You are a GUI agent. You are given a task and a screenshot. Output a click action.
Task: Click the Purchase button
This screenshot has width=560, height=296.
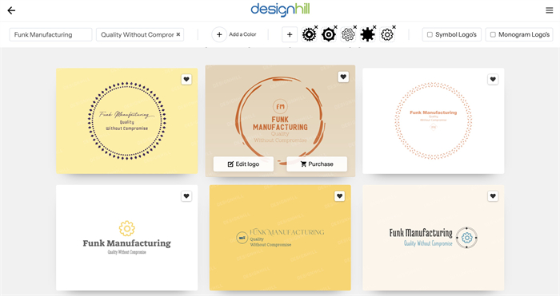pos(317,164)
